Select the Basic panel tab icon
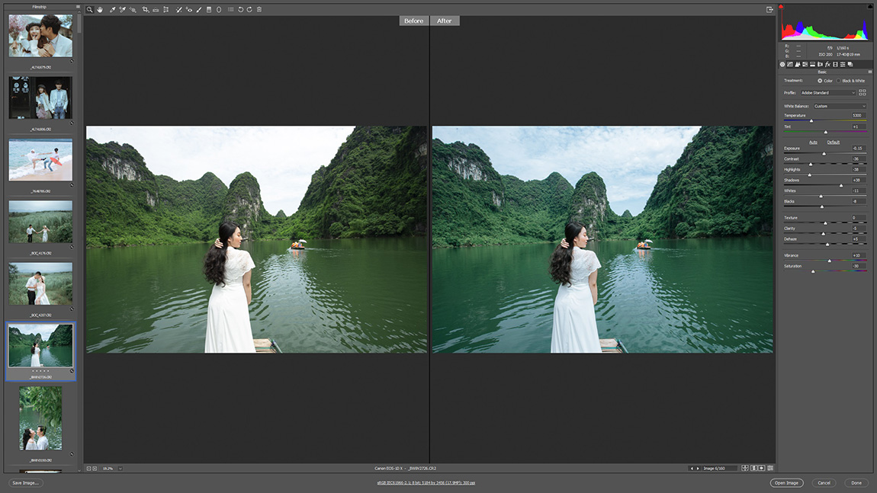 (x=782, y=64)
